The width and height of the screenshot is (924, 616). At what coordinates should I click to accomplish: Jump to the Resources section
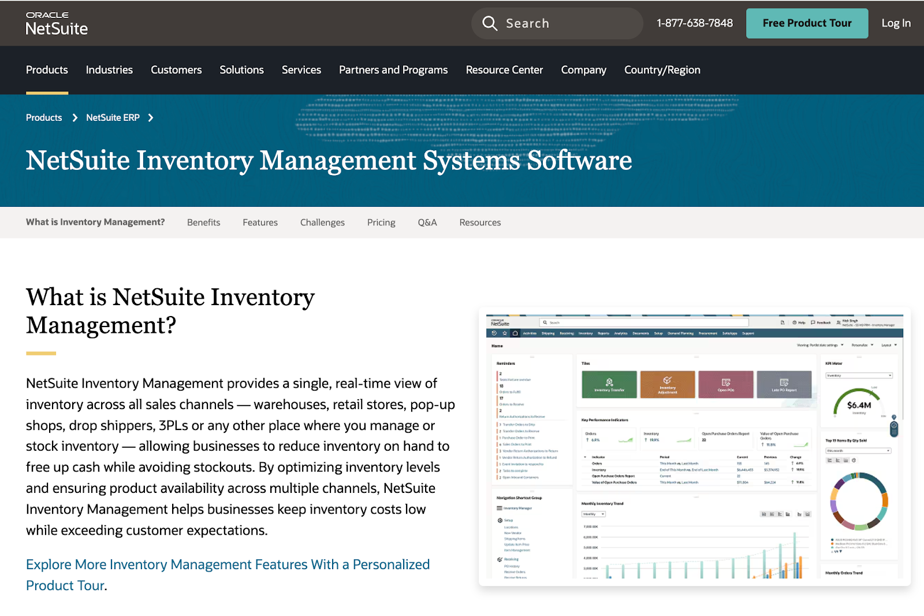click(480, 222)
